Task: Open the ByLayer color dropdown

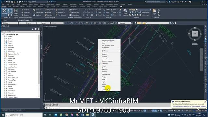Action: coord(9,23)
